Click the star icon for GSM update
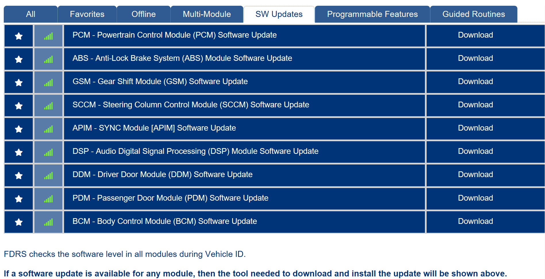The width and height of the screenshot is (545, 279). pyautogui.click(x=19, y=83)
